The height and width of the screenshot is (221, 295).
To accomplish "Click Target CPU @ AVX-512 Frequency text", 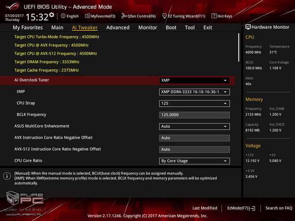I will [x=55, y=54].
